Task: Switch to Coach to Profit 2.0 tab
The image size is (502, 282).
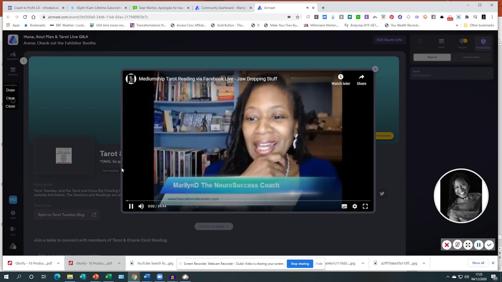Action: click(x=36, y=8)
